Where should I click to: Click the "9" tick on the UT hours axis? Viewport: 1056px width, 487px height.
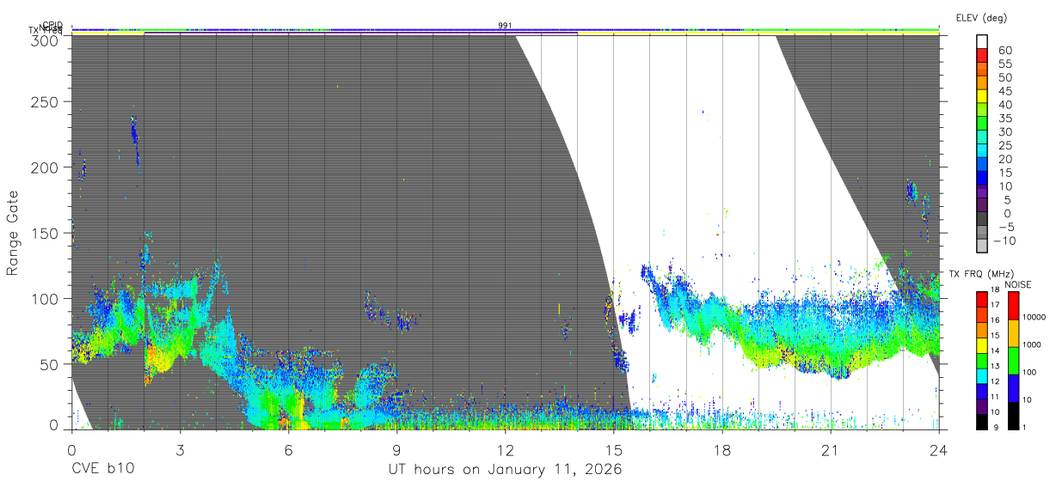[396, 449]
